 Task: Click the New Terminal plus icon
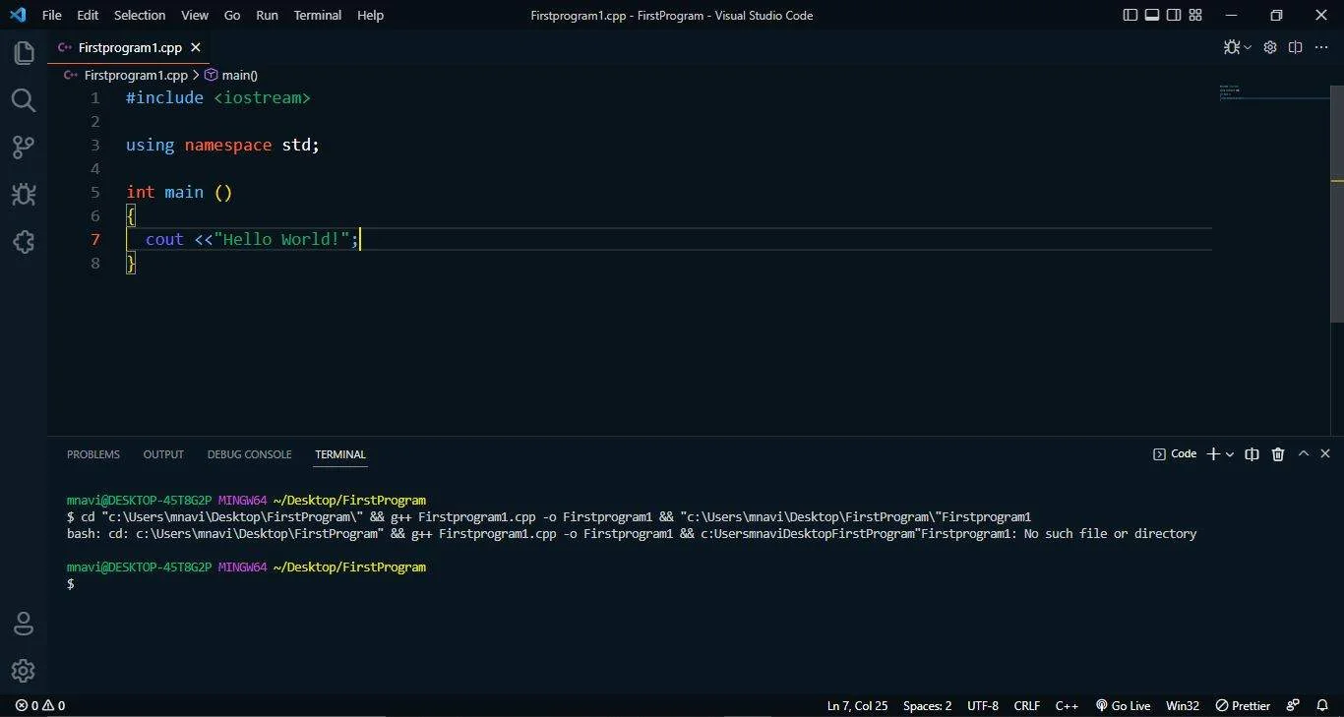click(1214, 454)
